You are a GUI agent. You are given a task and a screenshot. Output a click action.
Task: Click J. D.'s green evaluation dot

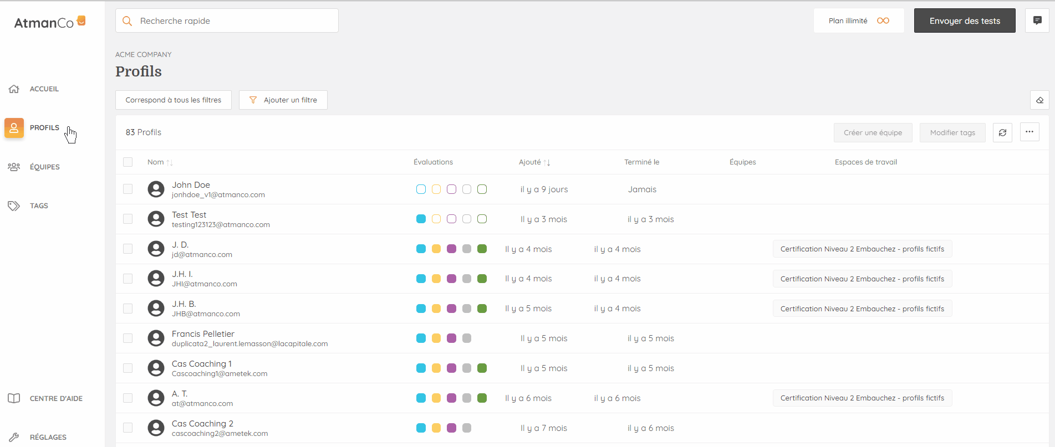(482, 249)
